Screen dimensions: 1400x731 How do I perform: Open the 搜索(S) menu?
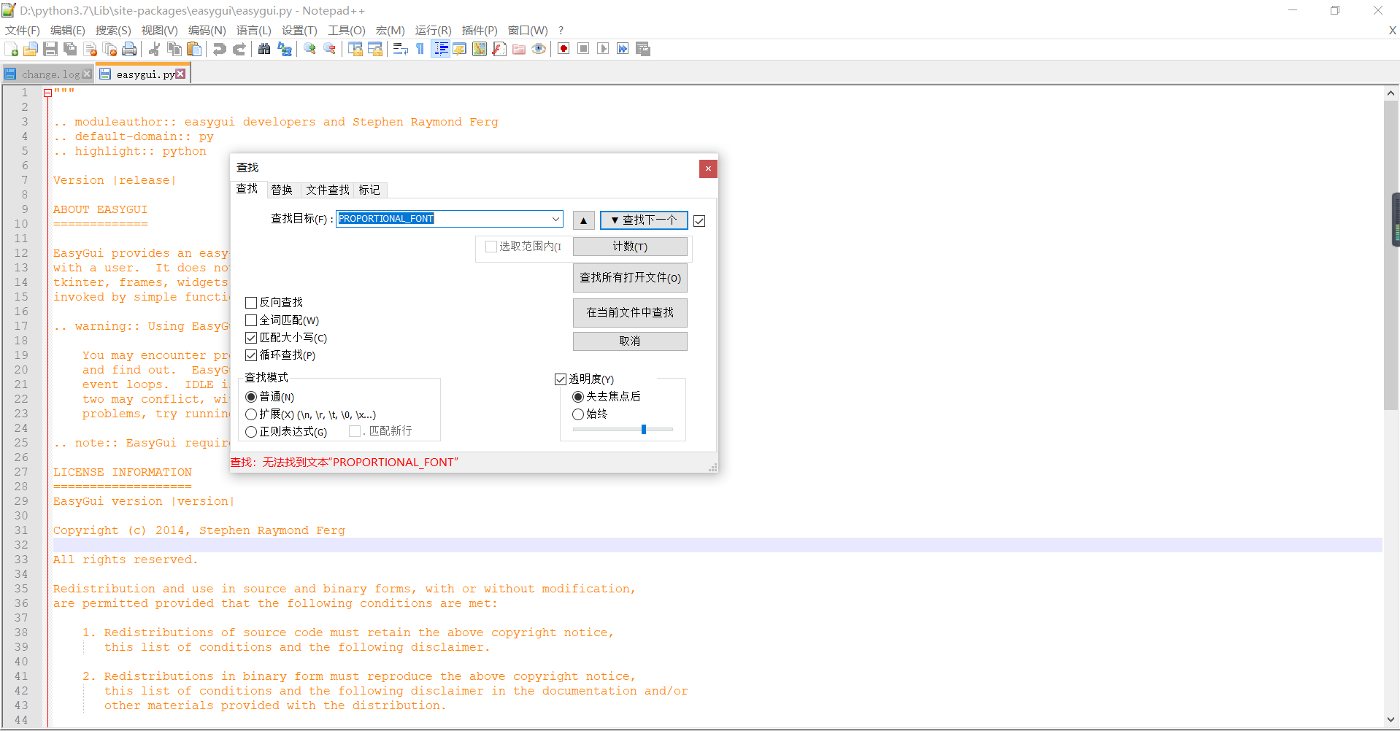point(113,30)
